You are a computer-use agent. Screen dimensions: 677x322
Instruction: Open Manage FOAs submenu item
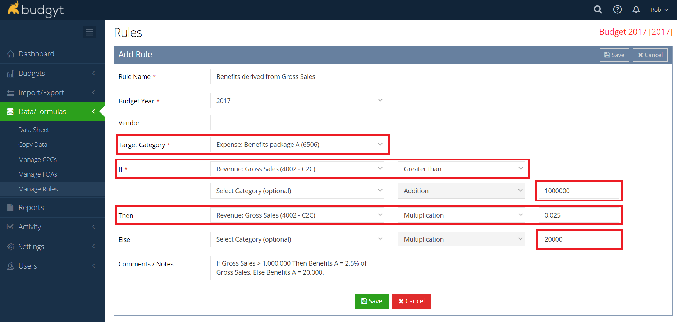click(38, 174)
